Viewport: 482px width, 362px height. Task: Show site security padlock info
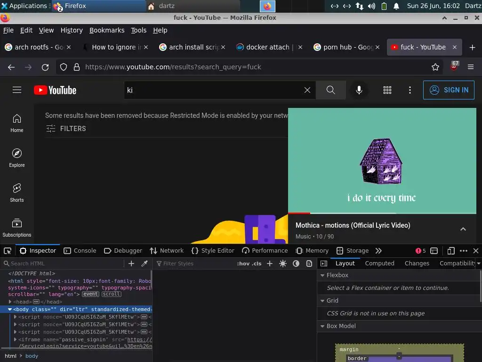(x=77, y=67)
